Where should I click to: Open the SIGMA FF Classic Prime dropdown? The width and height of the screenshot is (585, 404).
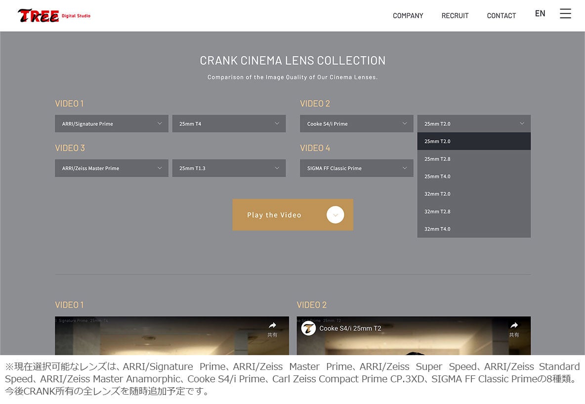357,168
